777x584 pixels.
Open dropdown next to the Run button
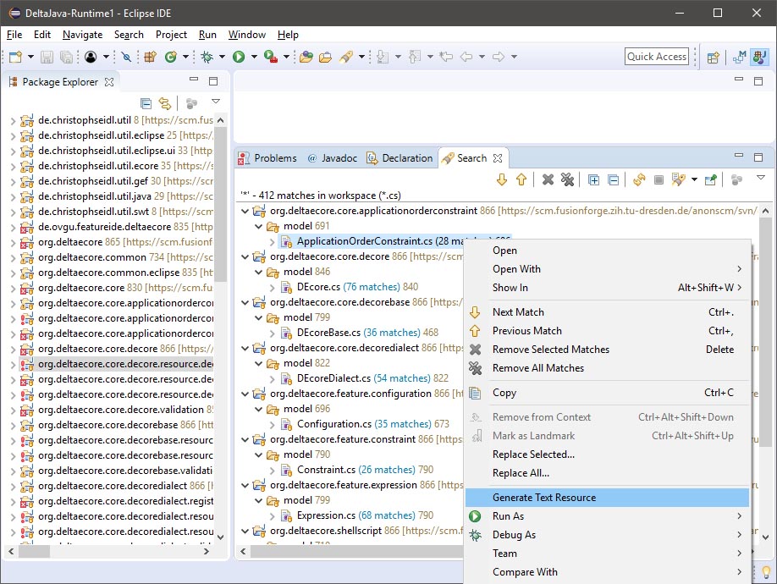point(254,57)
